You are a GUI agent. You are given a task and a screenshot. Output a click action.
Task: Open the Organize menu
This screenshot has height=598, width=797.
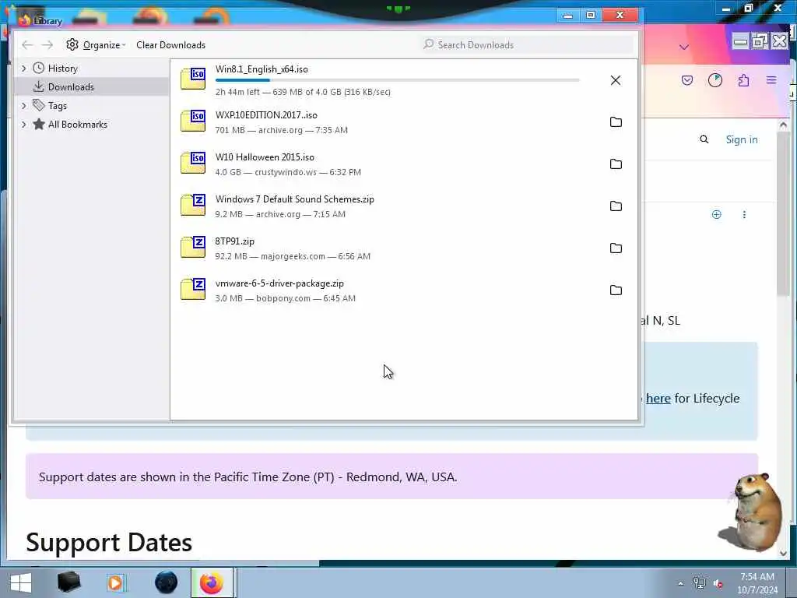[96, 44]
